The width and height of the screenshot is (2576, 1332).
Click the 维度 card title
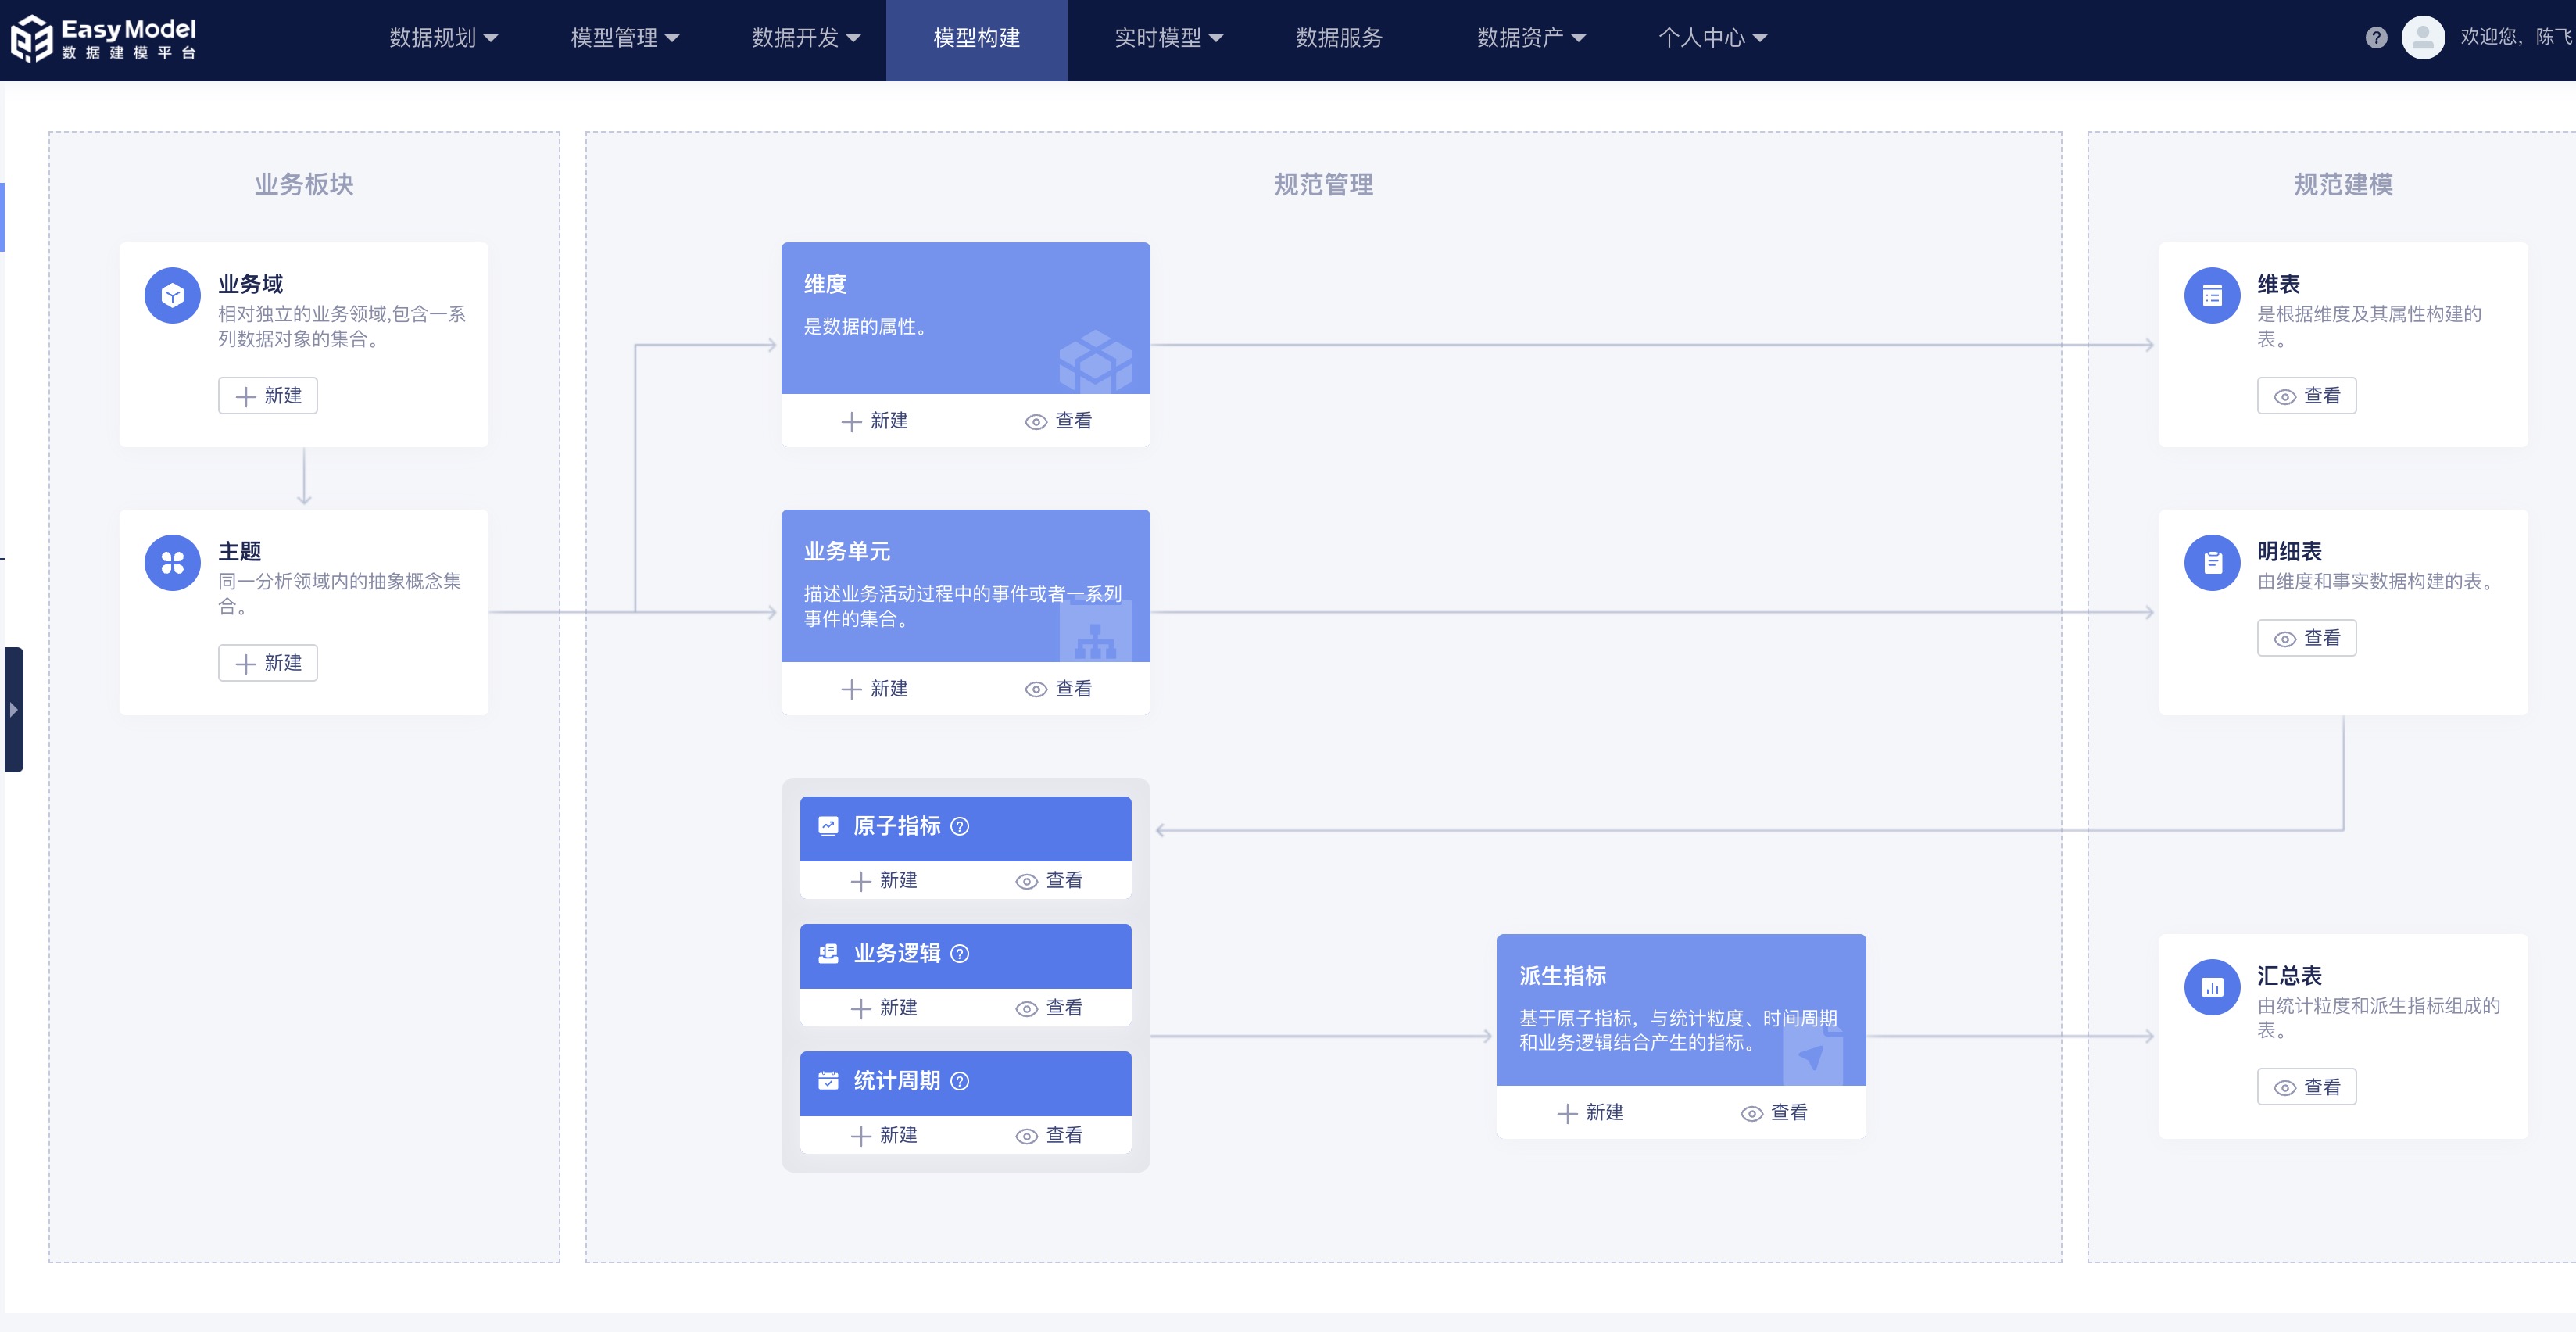tap(825, 284)
